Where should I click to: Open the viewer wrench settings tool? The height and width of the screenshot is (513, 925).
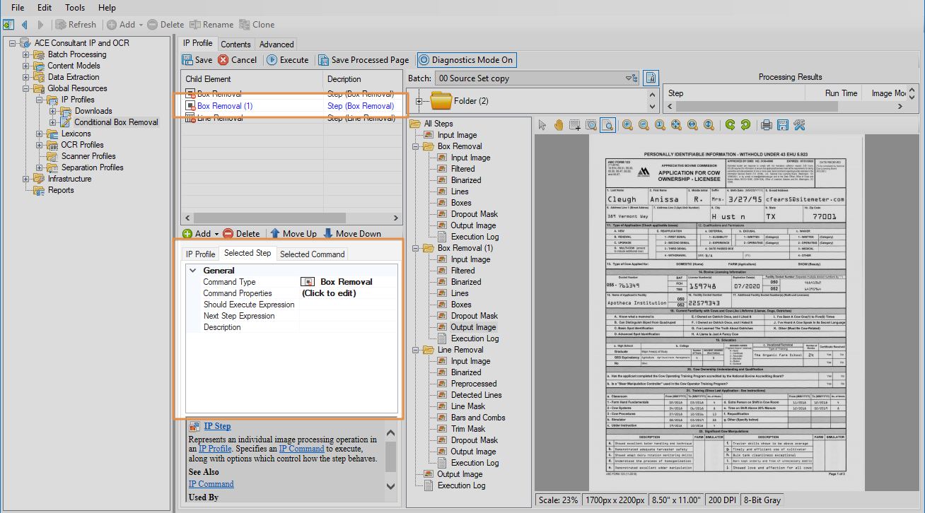[x=799, y=125]
